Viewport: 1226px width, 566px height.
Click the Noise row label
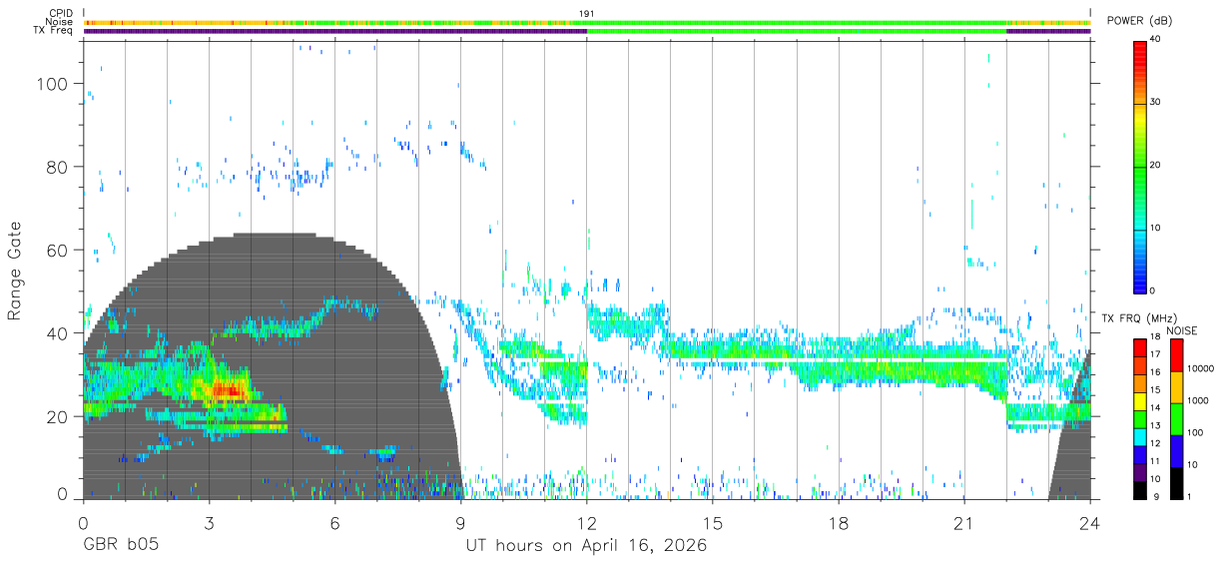pos(59,22)
